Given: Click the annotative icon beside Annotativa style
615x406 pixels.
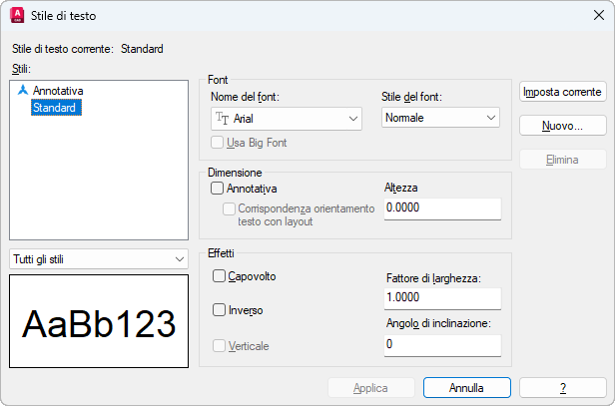Looking at the screenshot, I should click(22, 90).
